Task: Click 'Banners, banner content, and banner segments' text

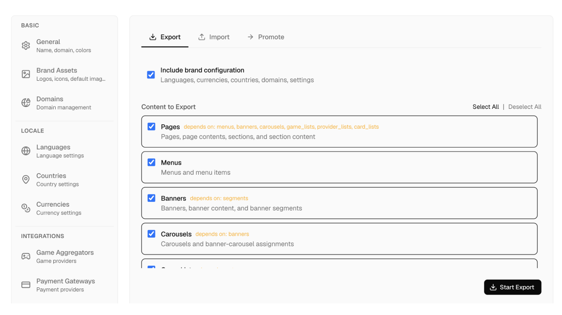Action: 232,208
